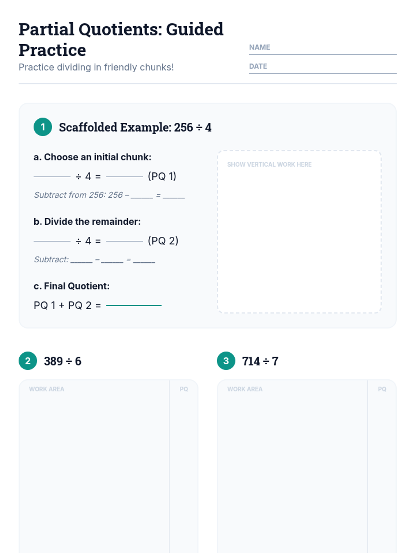Click the dividend blank before ÷ 4 in part a

[52, 176]
